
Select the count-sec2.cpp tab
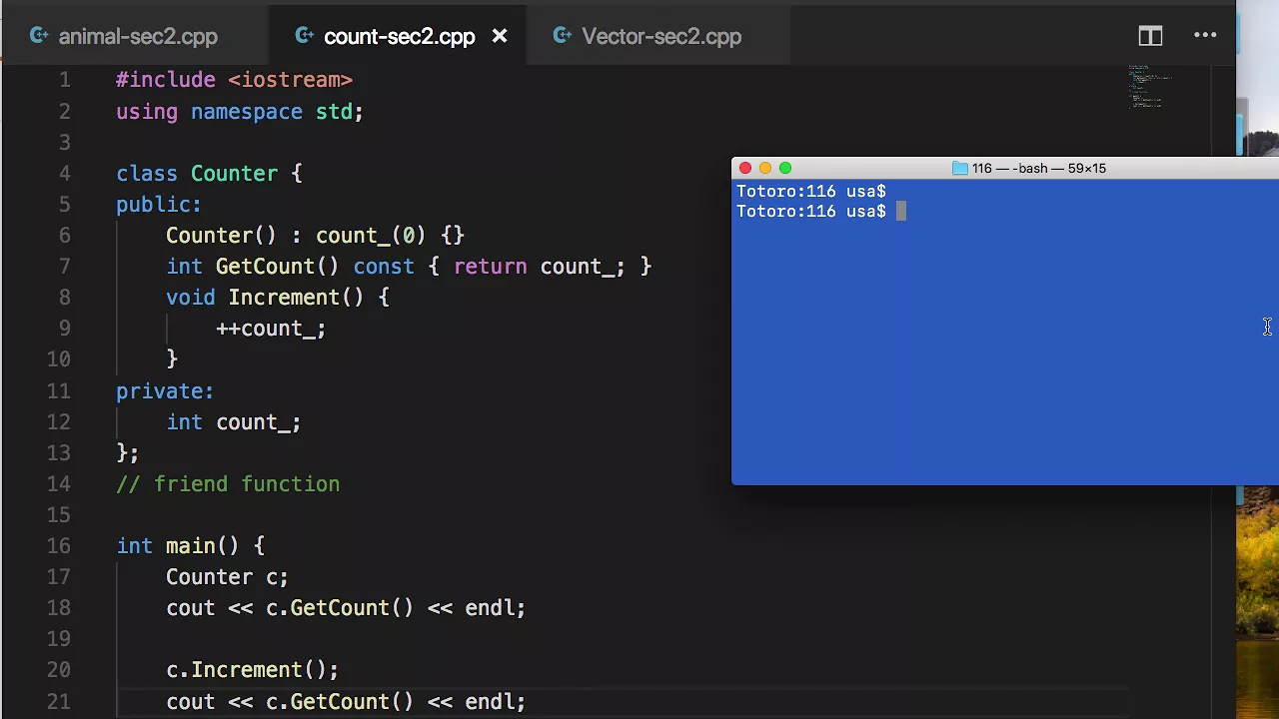pos(399,36)
